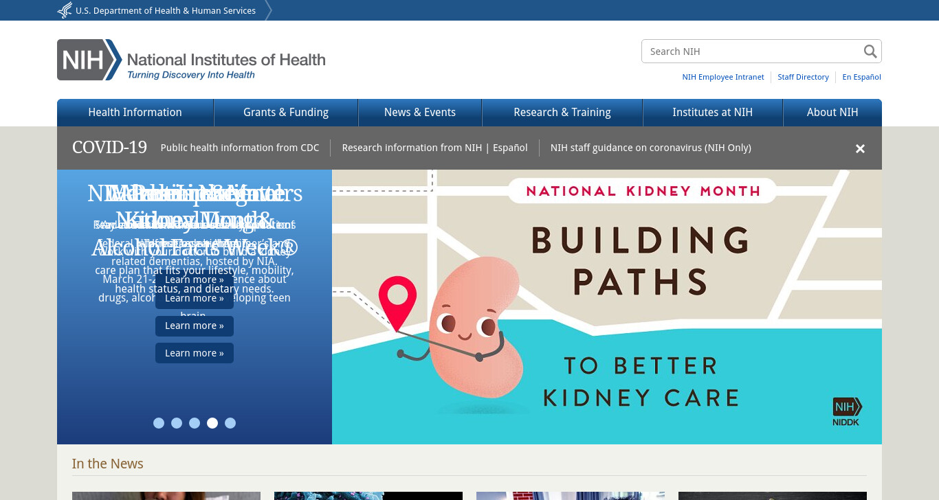Open the News & Events menu
The height and width of the screenshot is (500, 939).
pyautogui.click(x=420, y=113)
